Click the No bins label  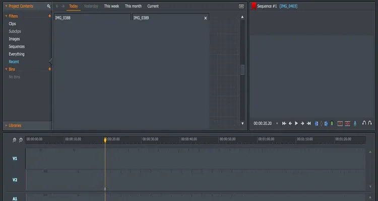[x=14, y=77]
